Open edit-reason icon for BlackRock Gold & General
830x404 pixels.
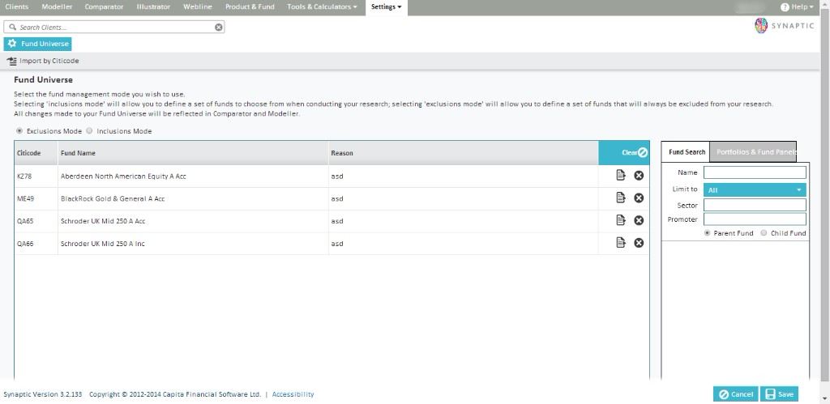[621, 198]
